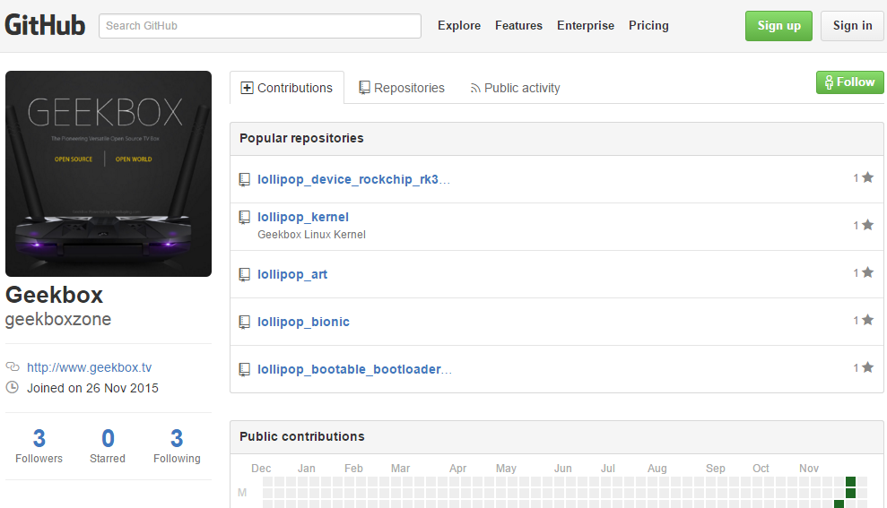Click the star icon for lollipop_bionic
Image resolution: width=887 pixels, height=508 pixels.
coord(868,320)
